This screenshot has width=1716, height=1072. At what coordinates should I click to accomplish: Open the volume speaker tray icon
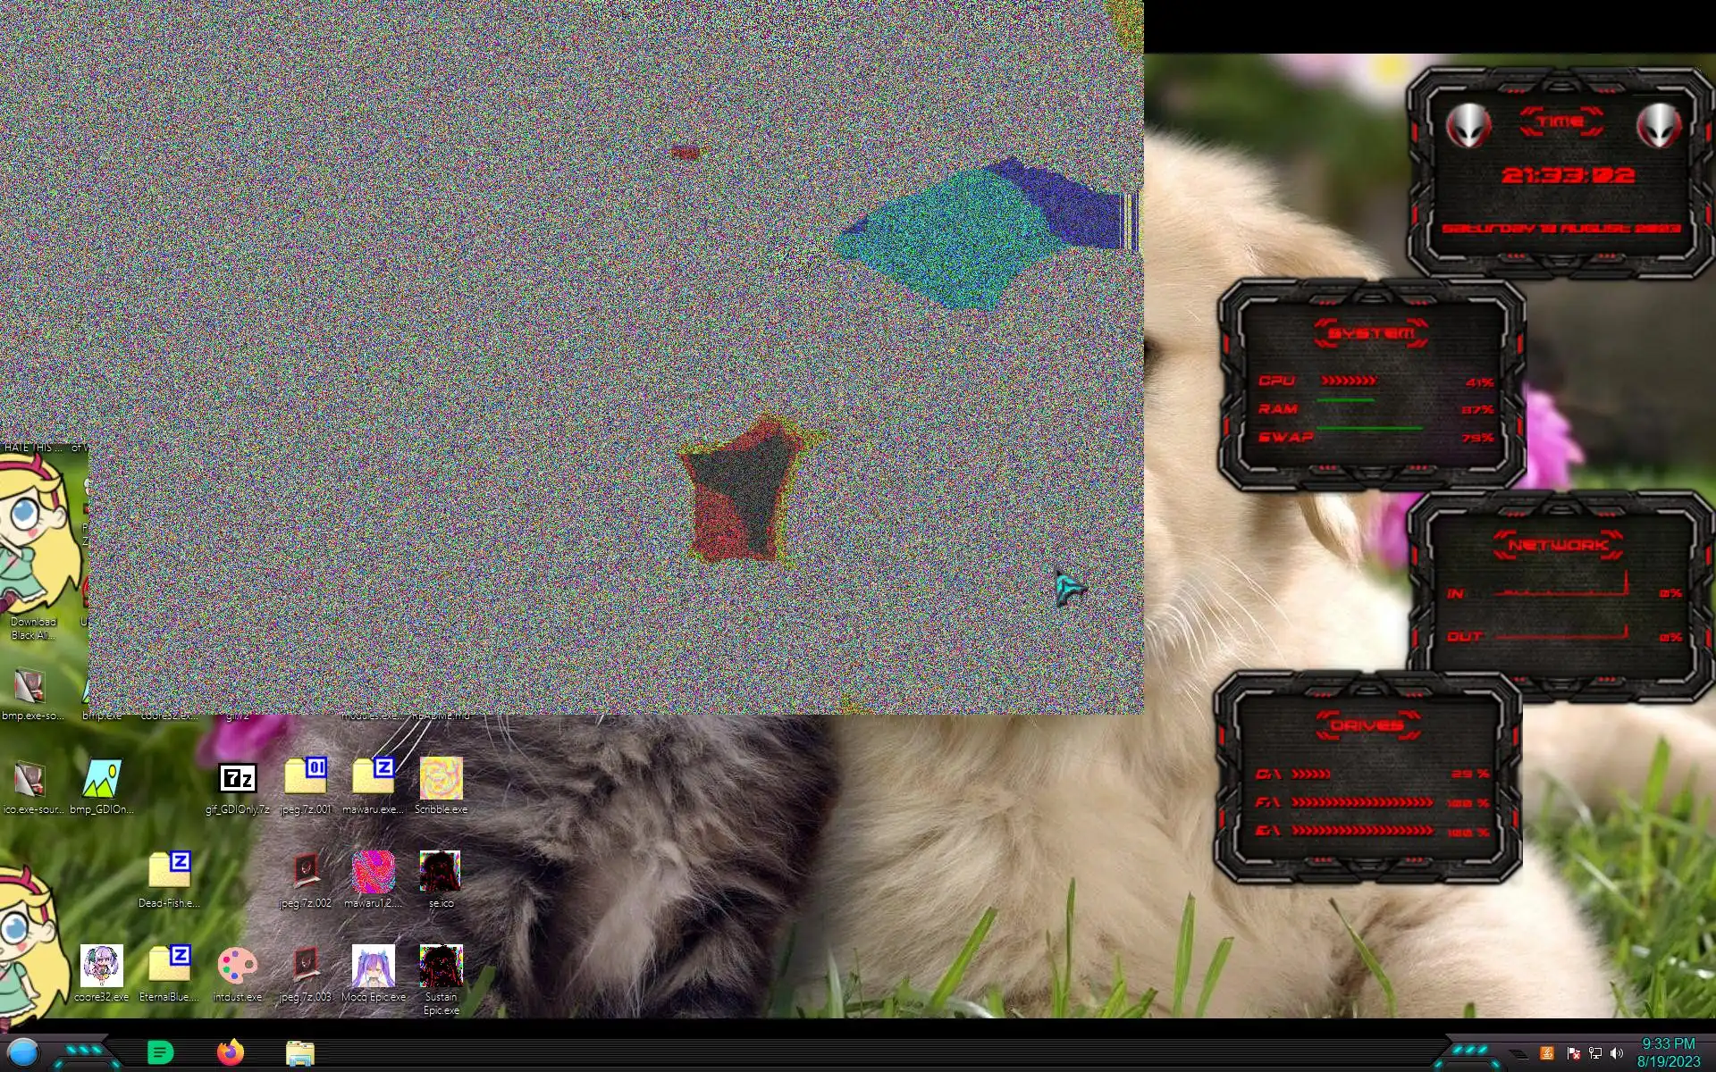pyautogui.click(x=1616, y=1053)
